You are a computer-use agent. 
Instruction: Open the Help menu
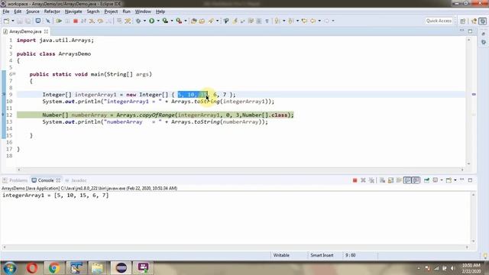(160, 11)
